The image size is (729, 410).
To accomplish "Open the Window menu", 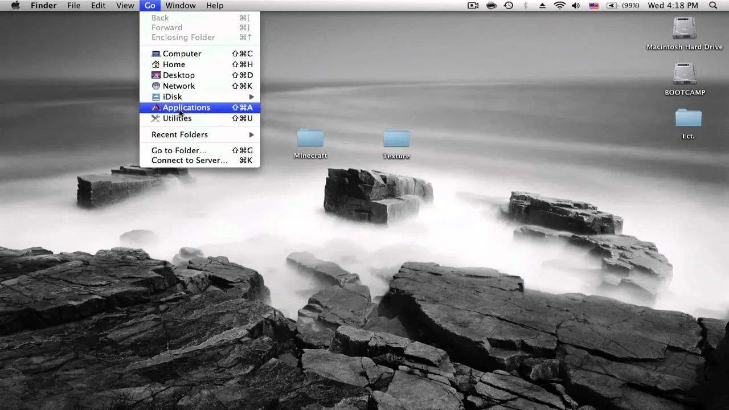I will pos(181,5).
